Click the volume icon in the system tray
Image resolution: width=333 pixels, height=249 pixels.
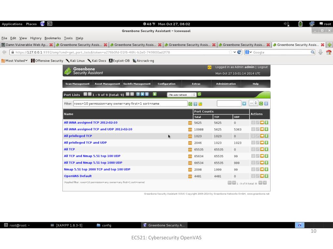click(x=286, y=24)
